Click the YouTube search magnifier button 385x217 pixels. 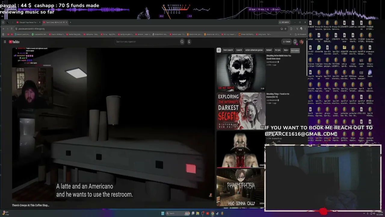(x=182, y=42)
